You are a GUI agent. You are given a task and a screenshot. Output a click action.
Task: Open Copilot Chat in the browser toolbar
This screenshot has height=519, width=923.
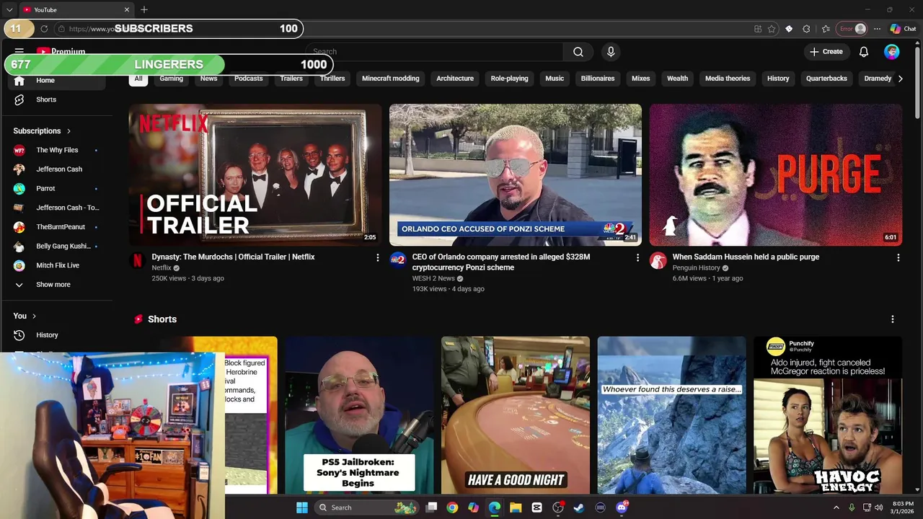click(903, 29)
